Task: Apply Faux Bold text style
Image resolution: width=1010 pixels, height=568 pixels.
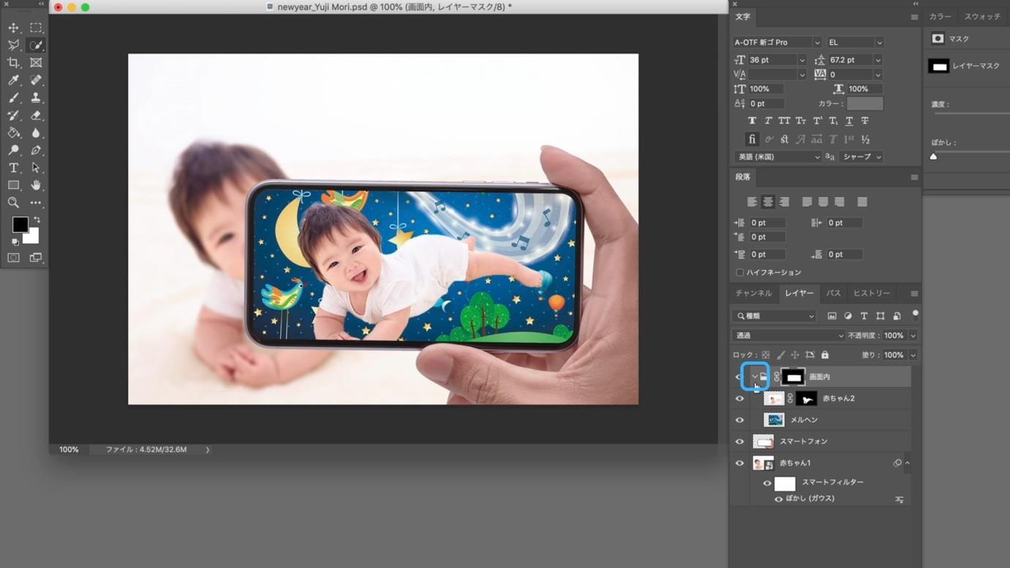Action: pyautogui.click(x=752, y=121)
